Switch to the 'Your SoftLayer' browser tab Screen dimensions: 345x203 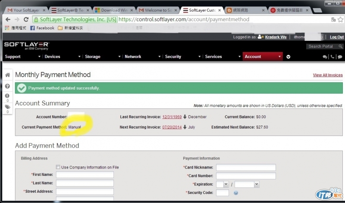coord(26,10)
